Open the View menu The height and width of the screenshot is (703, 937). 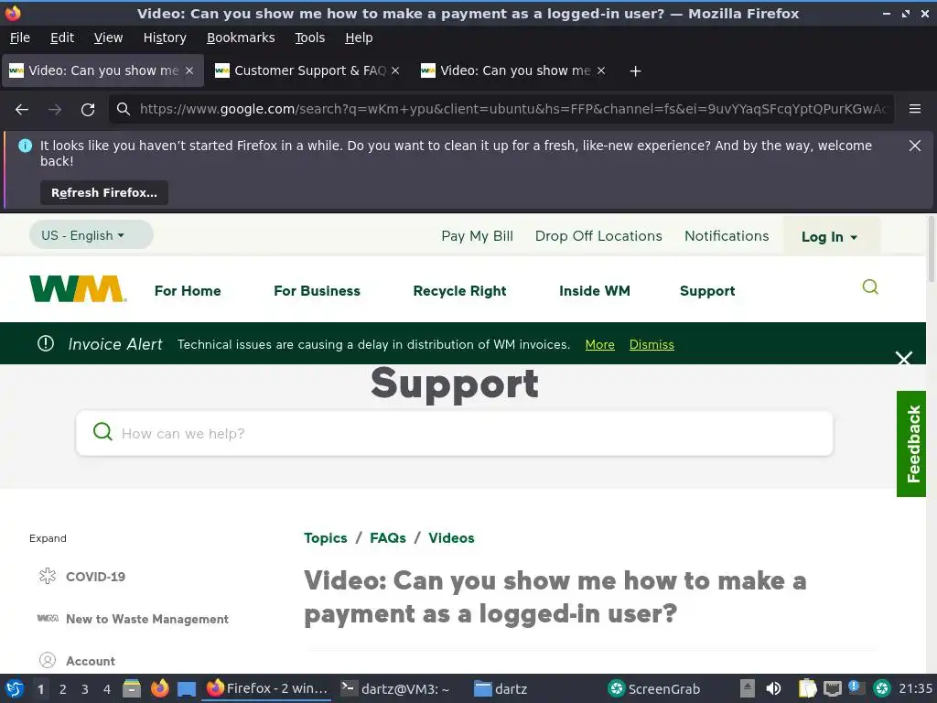click(108, 38)
